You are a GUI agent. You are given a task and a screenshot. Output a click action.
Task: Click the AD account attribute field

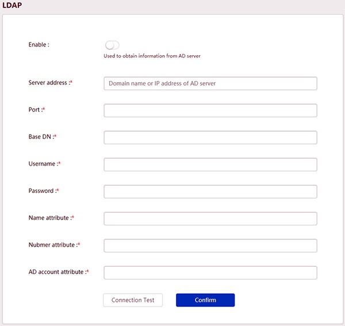pyautogui.click(x=210, y=273)
